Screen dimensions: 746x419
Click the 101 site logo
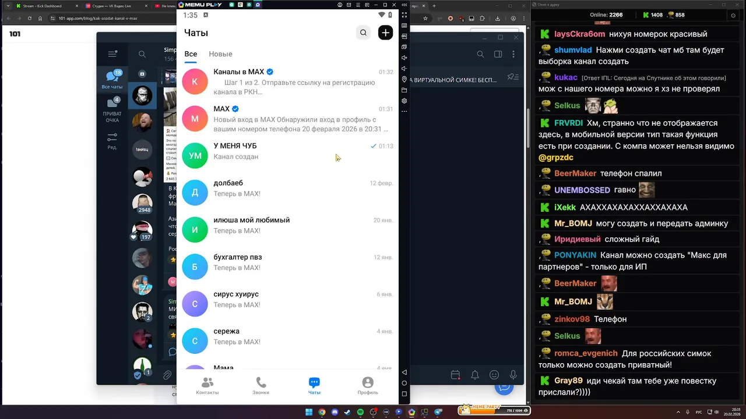point(15,34)
